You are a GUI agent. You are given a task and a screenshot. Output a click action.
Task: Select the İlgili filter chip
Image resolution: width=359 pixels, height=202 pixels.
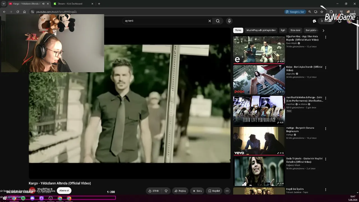click(x=283, y=30)
